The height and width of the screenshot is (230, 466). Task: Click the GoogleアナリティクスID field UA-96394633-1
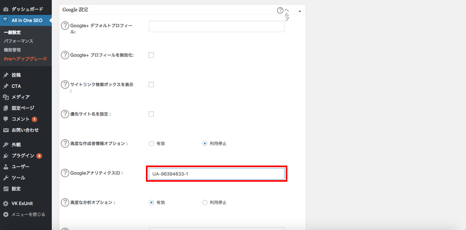(216, 174)
